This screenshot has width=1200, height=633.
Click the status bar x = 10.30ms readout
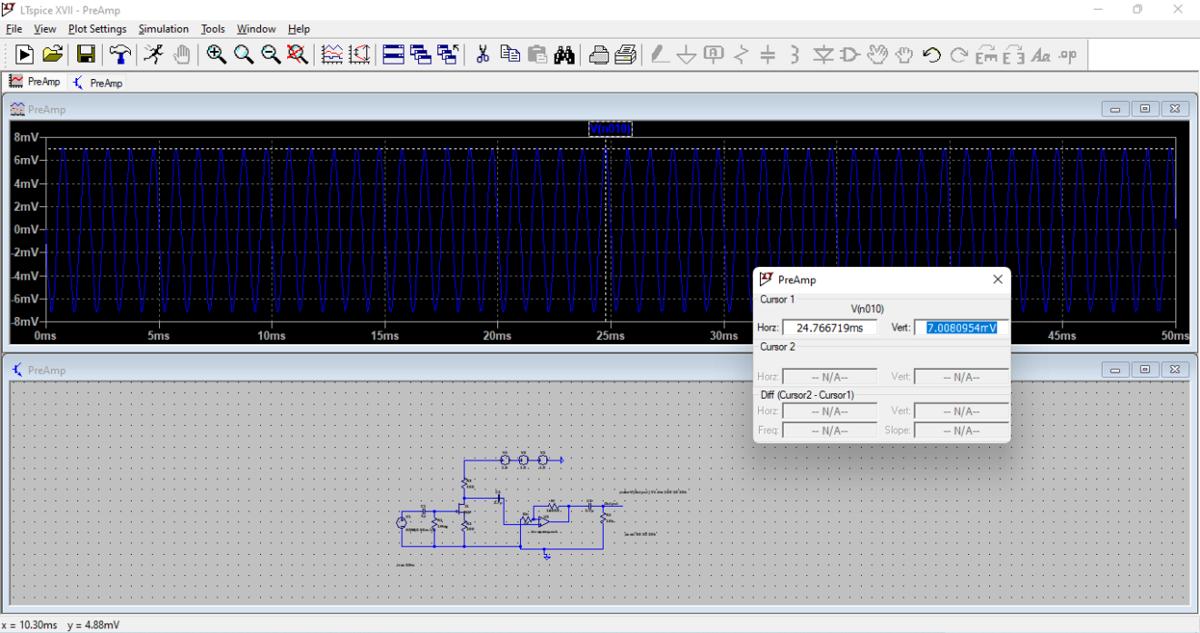(30, 625)
